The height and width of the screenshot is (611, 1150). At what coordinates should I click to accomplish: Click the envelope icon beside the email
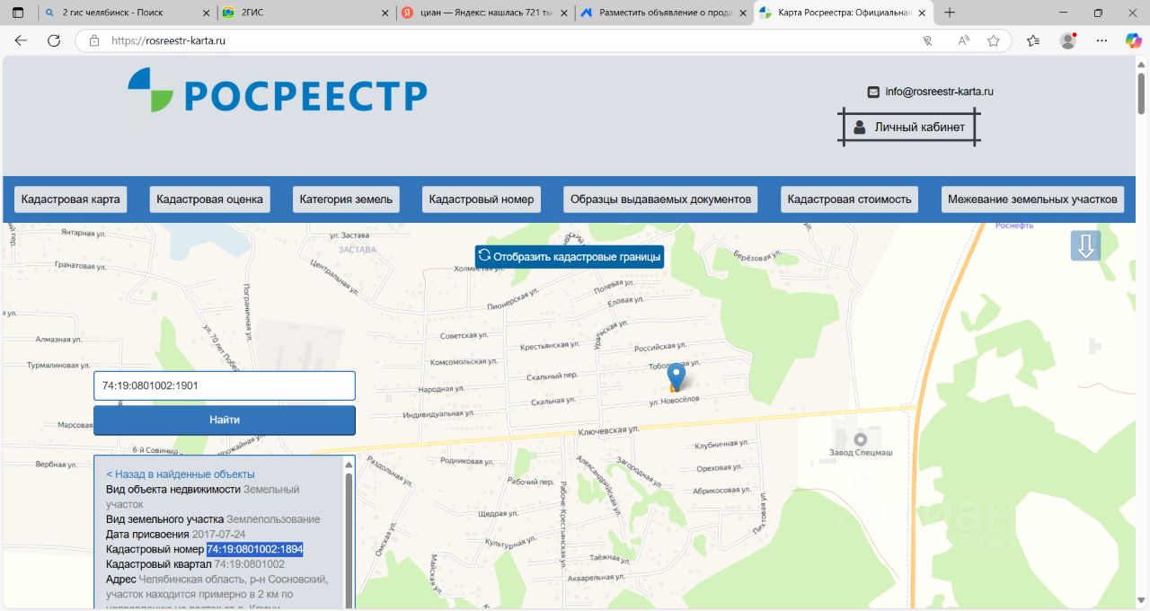[873, 92]
